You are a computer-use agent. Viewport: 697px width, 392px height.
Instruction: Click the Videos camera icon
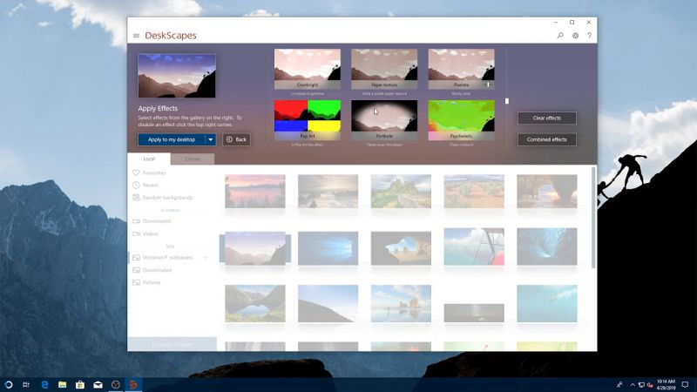[x=136, y=233]
